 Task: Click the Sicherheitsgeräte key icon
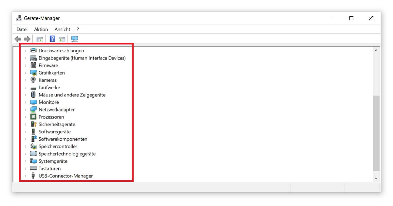[x=33, y=124]
